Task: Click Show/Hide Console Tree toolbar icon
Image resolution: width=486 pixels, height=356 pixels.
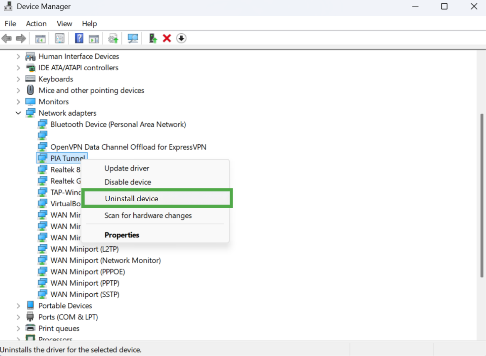Action: pos(40,39)
